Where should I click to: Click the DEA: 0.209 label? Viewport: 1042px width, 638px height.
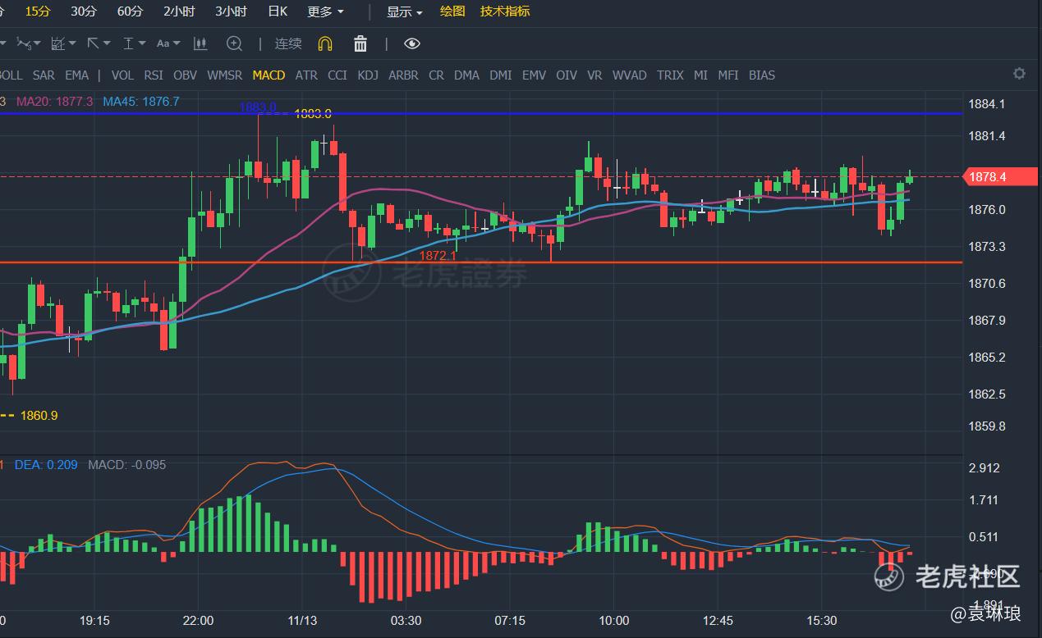coord(46,465)
